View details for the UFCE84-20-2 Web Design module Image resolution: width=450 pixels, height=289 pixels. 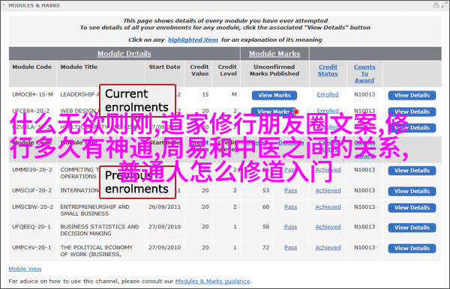pos(412,112)
